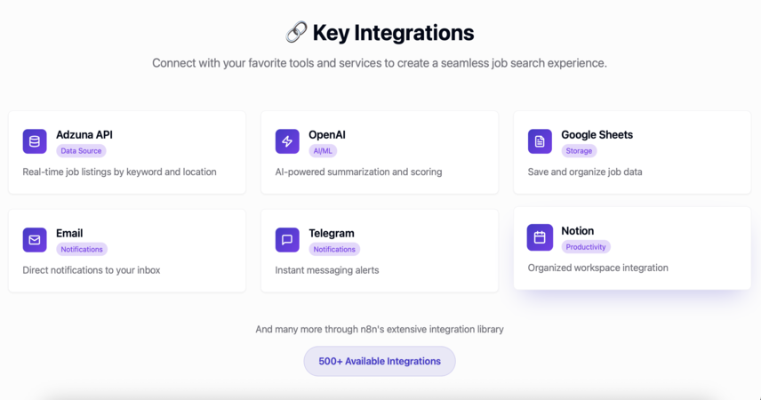
Task: Click the Google Sheets document icon
Action: click(x=540, y=141)
